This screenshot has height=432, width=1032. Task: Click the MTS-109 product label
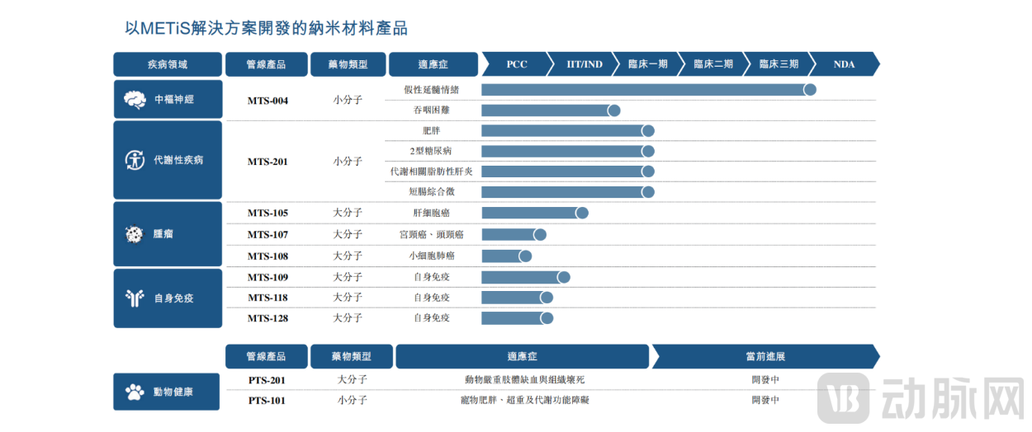pos(267,277)
